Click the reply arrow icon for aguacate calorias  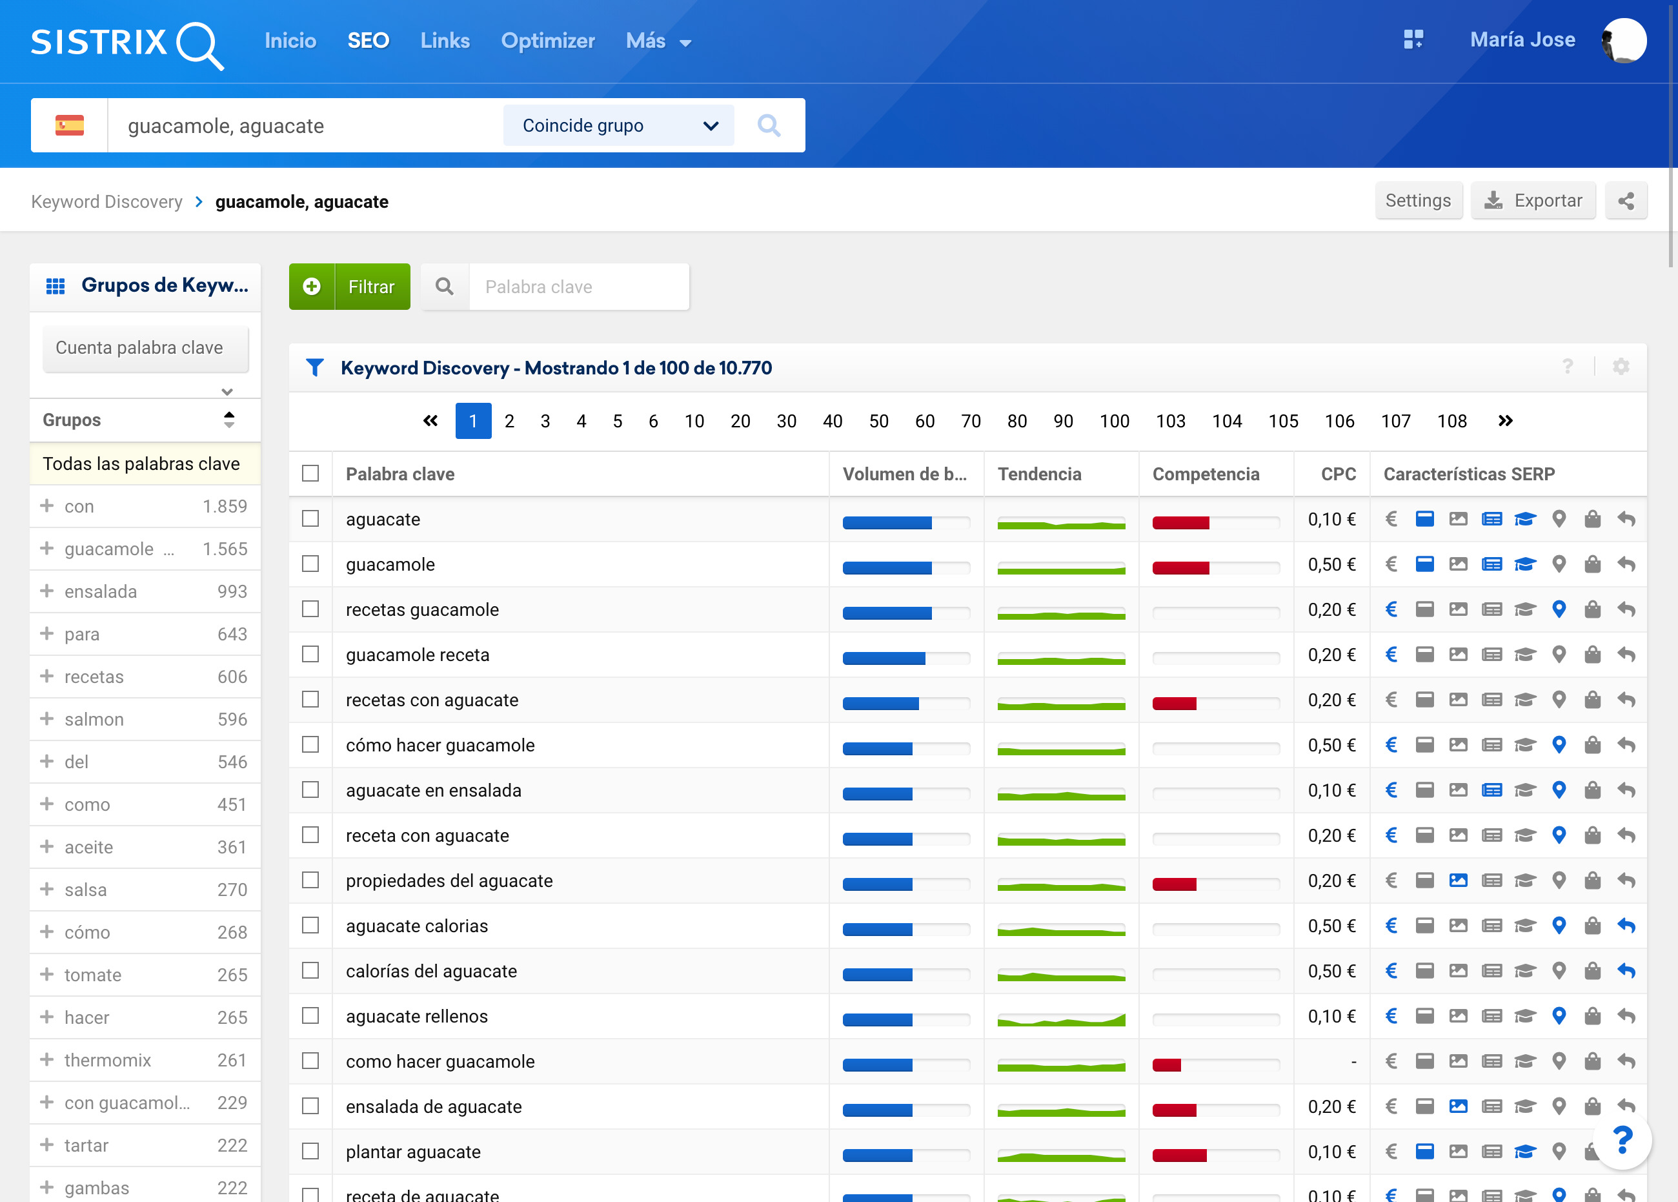tap(1626, 926)
